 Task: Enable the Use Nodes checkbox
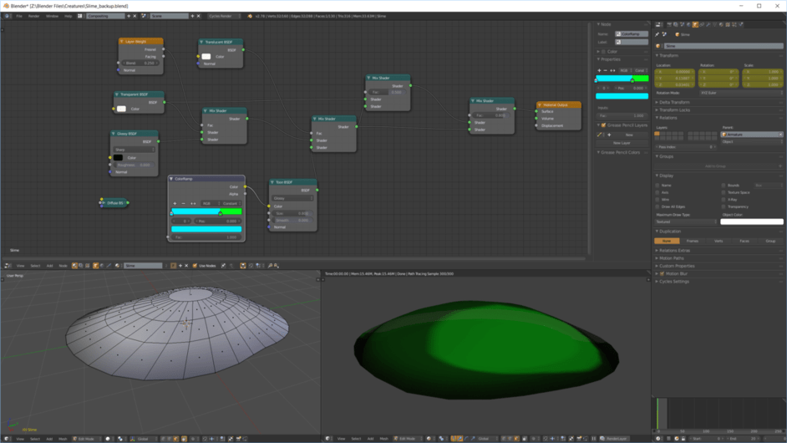(x=195, y=266)
